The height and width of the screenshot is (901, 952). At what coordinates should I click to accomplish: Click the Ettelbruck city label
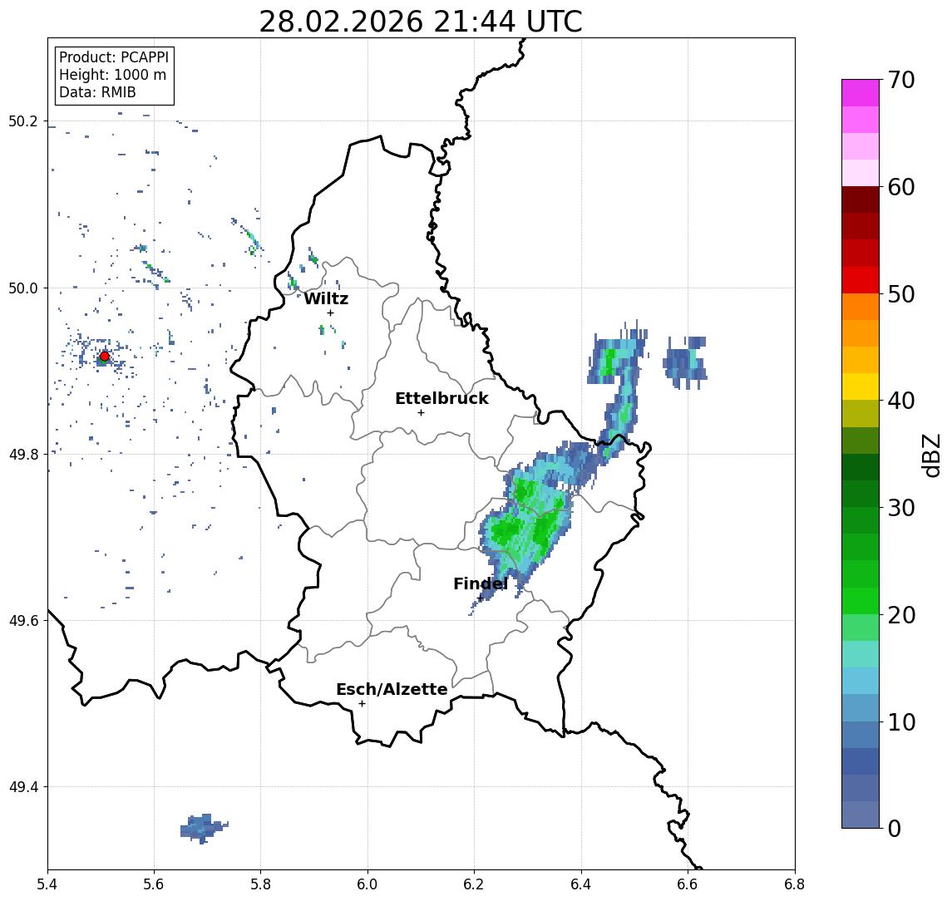click(441, 398)
